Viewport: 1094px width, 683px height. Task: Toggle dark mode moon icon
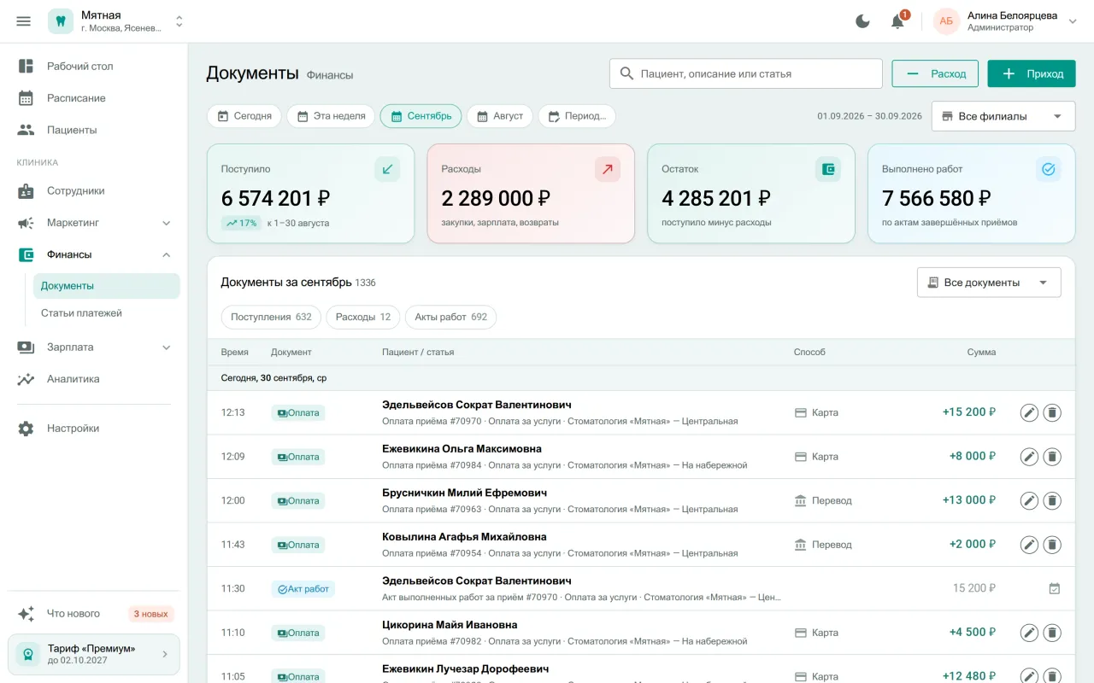tap(863, 21)
